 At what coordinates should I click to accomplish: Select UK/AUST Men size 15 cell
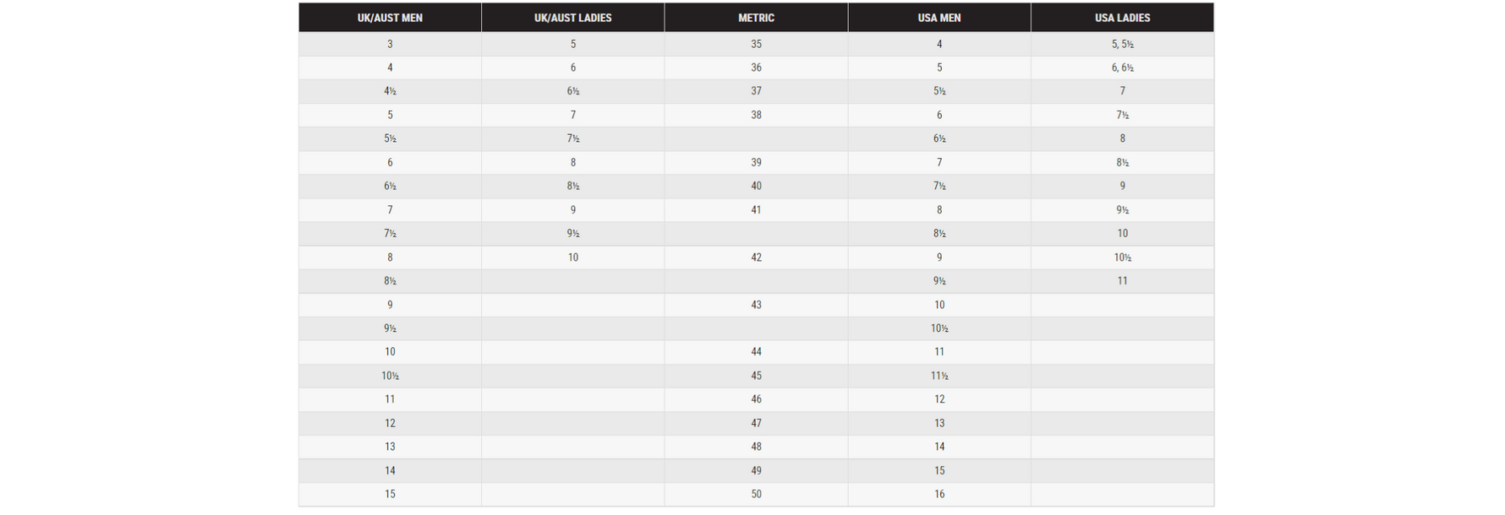coord(390,494)
